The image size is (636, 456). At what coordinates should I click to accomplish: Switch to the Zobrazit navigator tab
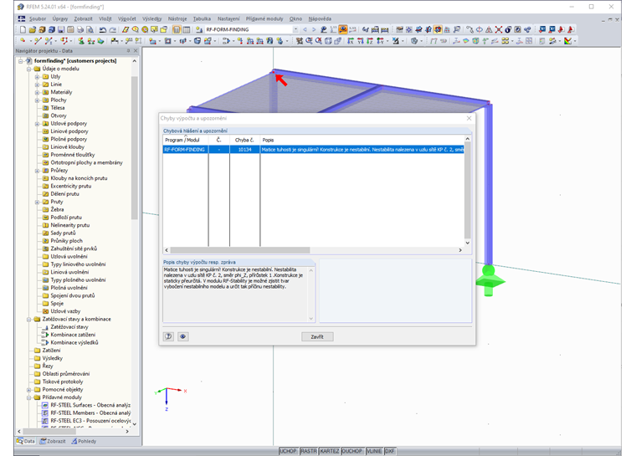53,441
